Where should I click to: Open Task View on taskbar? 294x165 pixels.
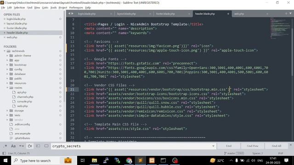point(83,160)
